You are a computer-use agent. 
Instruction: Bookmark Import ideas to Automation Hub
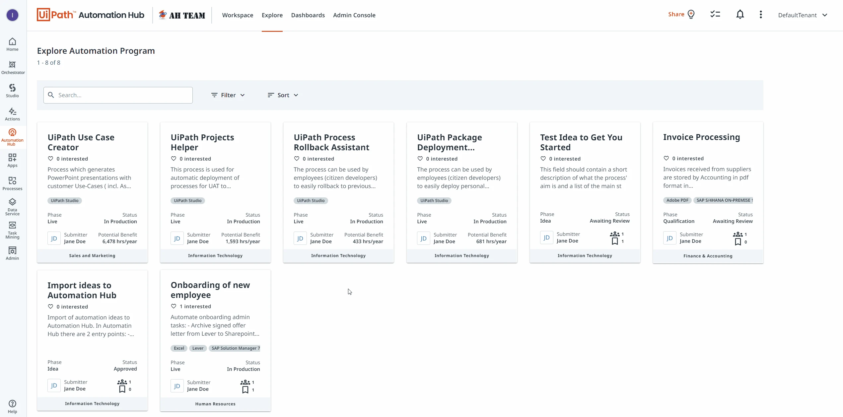[122, 389]
